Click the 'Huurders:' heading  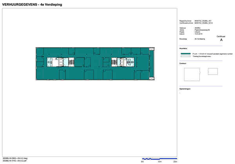[x=183, y=49]
